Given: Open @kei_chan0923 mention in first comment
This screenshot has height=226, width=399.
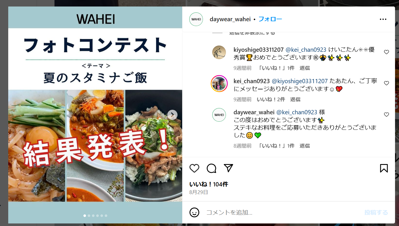Looking at the screenshot, I should [x=306, y=49].
